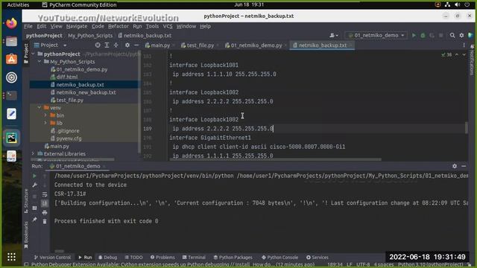Open the text editor dock icon
The height and width of the screenshot is (268, 477).
[12, 114]
